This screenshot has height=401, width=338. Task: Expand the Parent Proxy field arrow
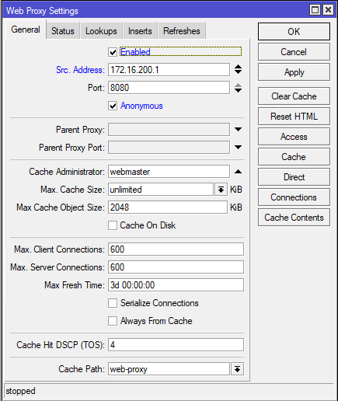pos(238,129)
